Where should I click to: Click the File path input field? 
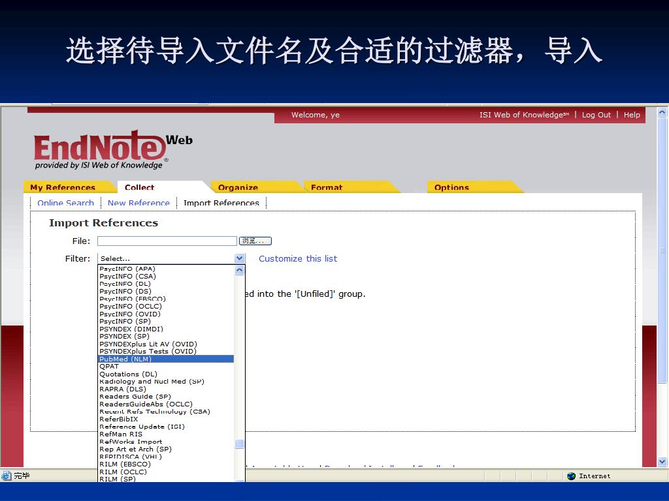pyautogui.click(x=167, y=241)
